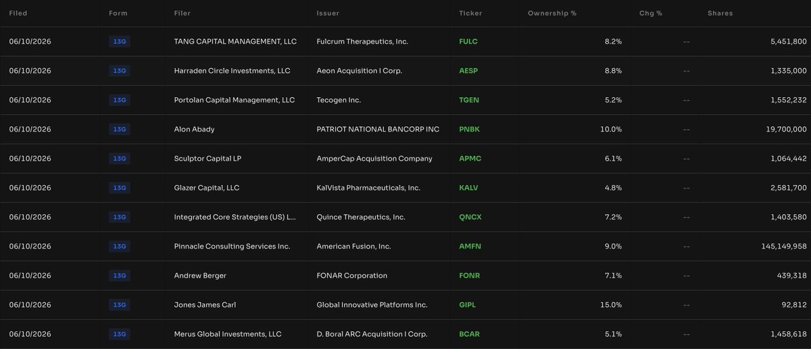Screen dimensions: 811x349
Task: Sort by the Ownership % column header
Action: pos(553,14)
